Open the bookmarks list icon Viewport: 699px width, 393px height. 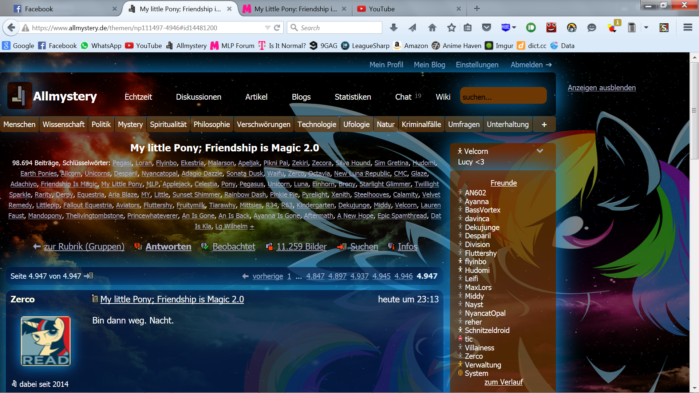tap(468, 28)
